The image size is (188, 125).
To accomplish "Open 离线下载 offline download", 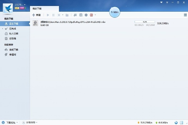I will [13, 50].
